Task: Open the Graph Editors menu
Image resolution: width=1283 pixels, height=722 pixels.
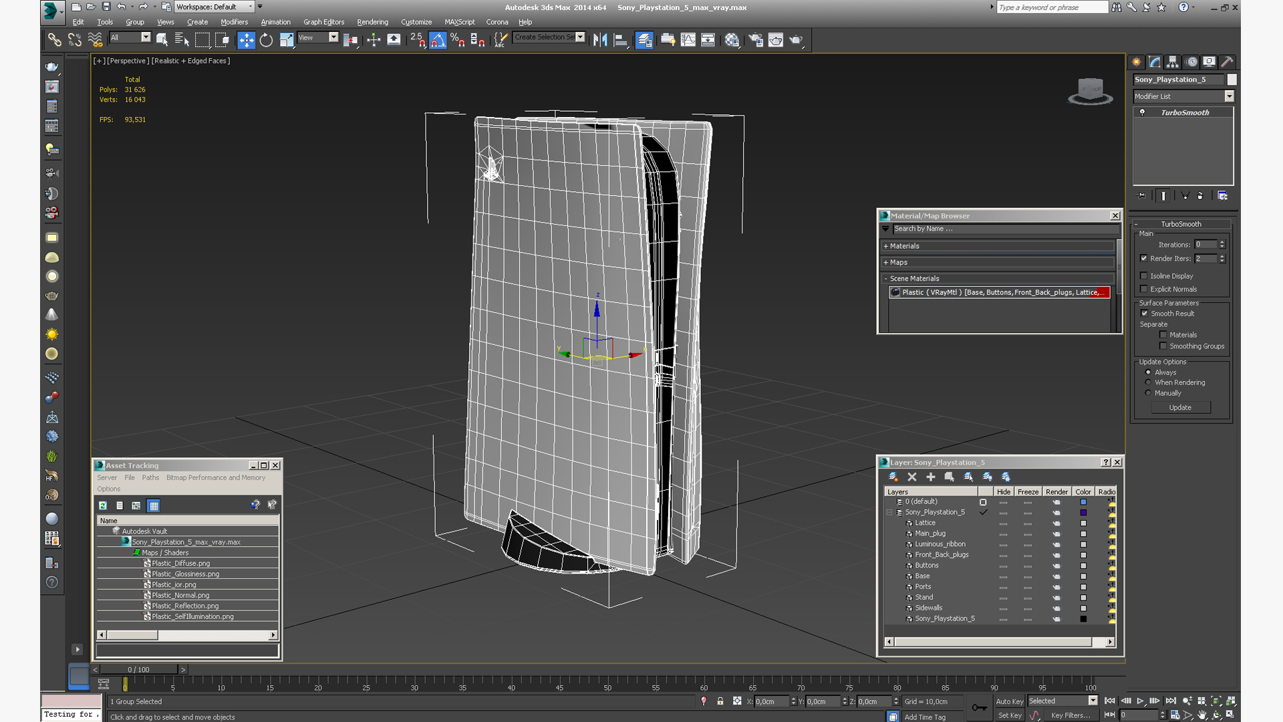Action: (323, 22)
